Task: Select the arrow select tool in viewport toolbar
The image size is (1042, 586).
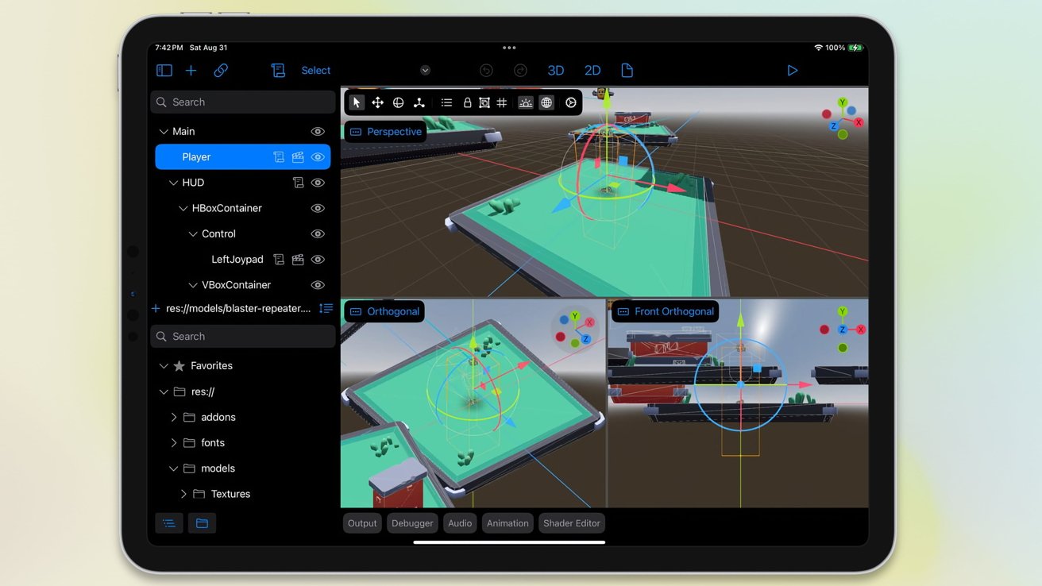Action: pos(357,102)
